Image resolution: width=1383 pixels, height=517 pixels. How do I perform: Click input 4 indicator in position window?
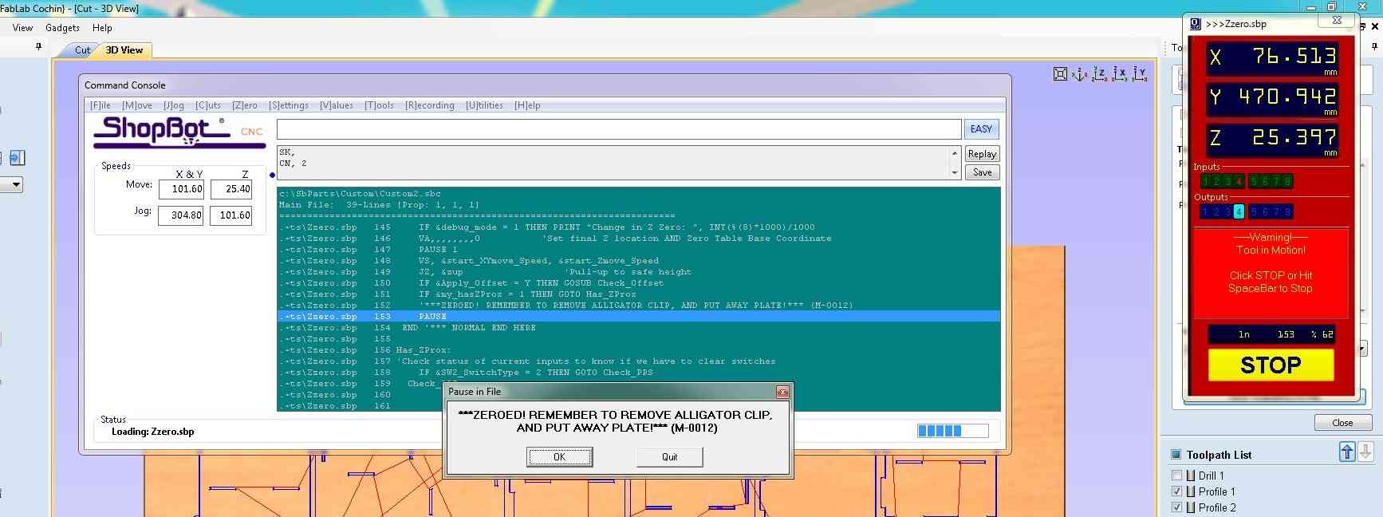click(x=1239, y=181)
